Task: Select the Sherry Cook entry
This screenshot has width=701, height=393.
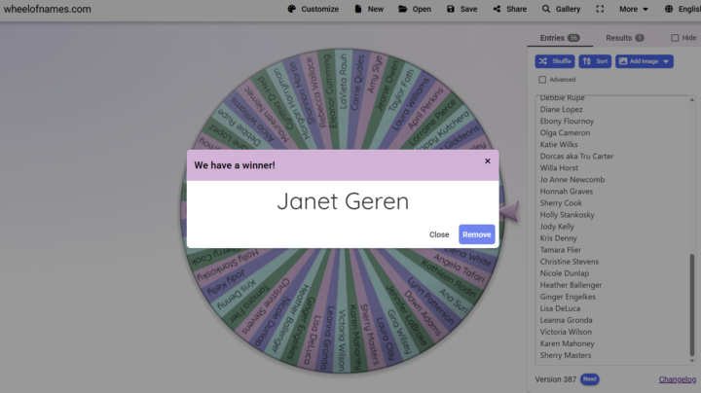Action: coord(561,202)
